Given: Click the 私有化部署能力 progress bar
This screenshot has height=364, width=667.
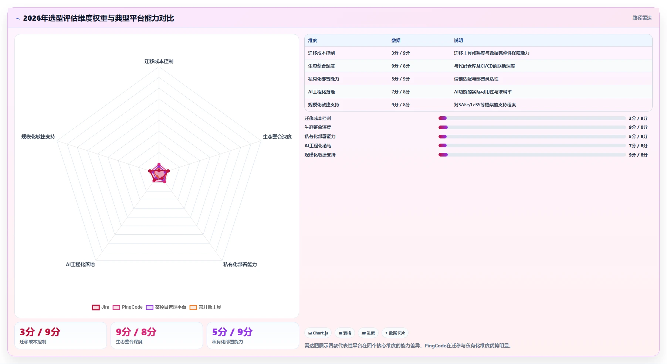Looking at the screenshot, I should tap(532, 137).
